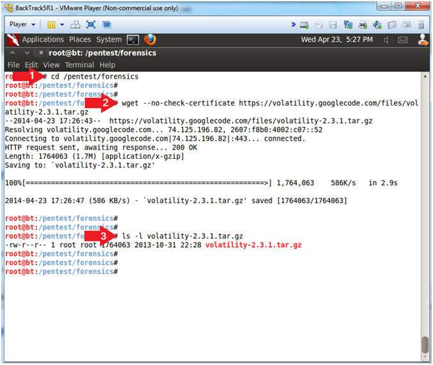Open the Player dropdown menu

[x=22, y=24]
